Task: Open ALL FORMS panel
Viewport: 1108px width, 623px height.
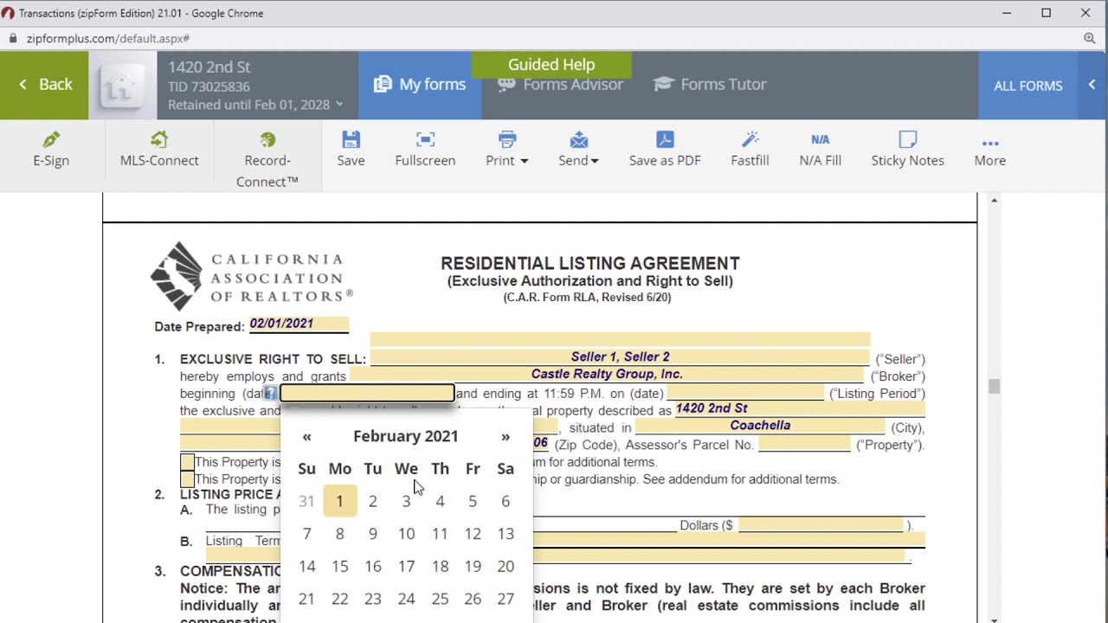Action: pos(1027,86)
